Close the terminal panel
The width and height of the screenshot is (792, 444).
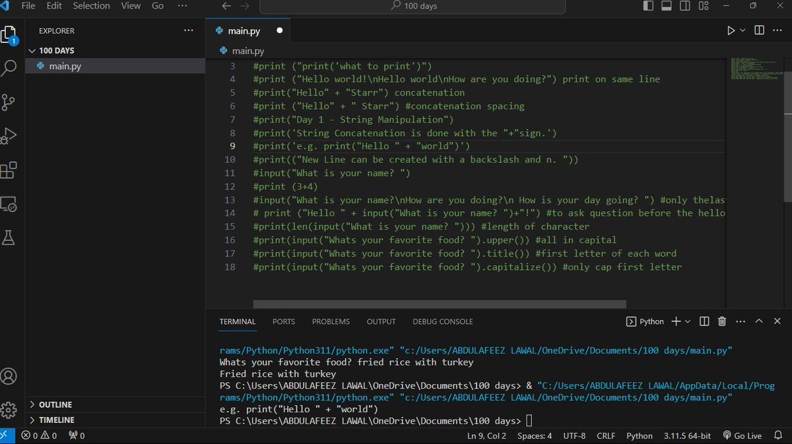point(777,321)
